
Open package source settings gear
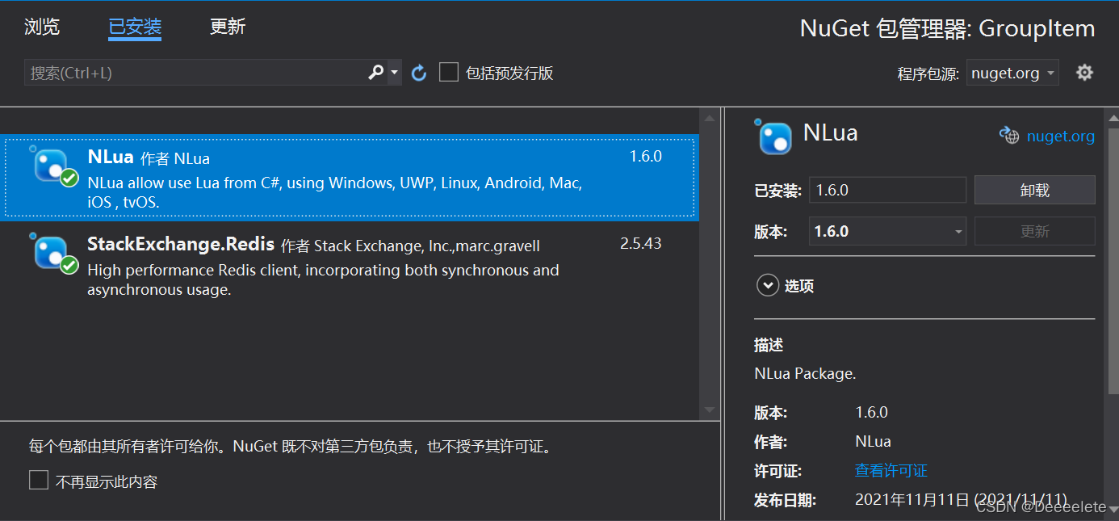(x=1084, y=73)
